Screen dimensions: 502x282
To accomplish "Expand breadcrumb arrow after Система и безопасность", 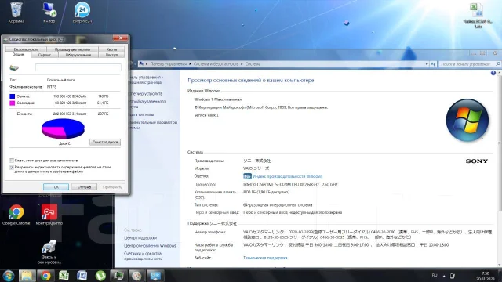I will pyautogui.click(x=242, y=64).
